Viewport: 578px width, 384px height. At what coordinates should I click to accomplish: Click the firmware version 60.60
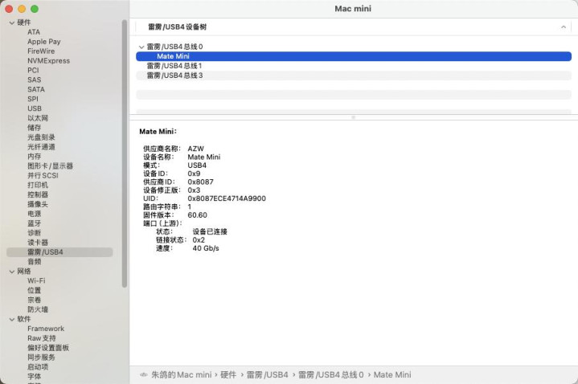197,215
